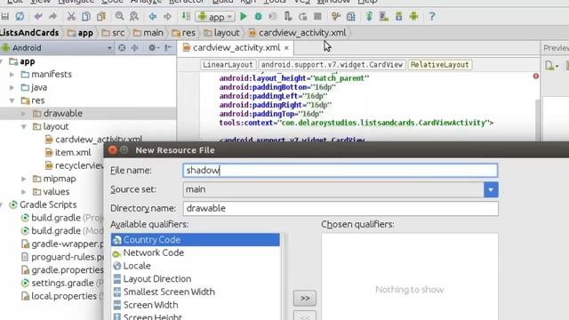Select the Layout Direction qualifier

coord(196,279)
